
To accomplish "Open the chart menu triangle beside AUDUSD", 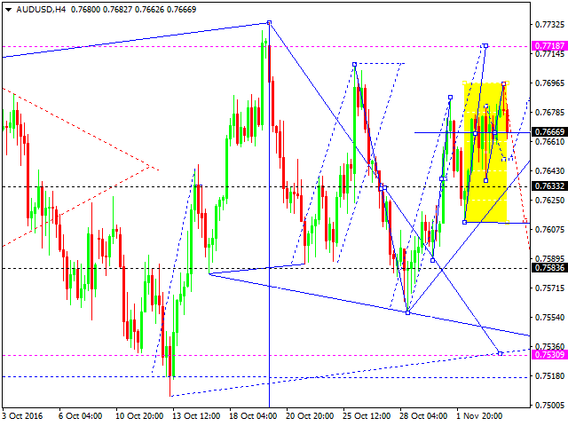I will [x=8, y=10].
